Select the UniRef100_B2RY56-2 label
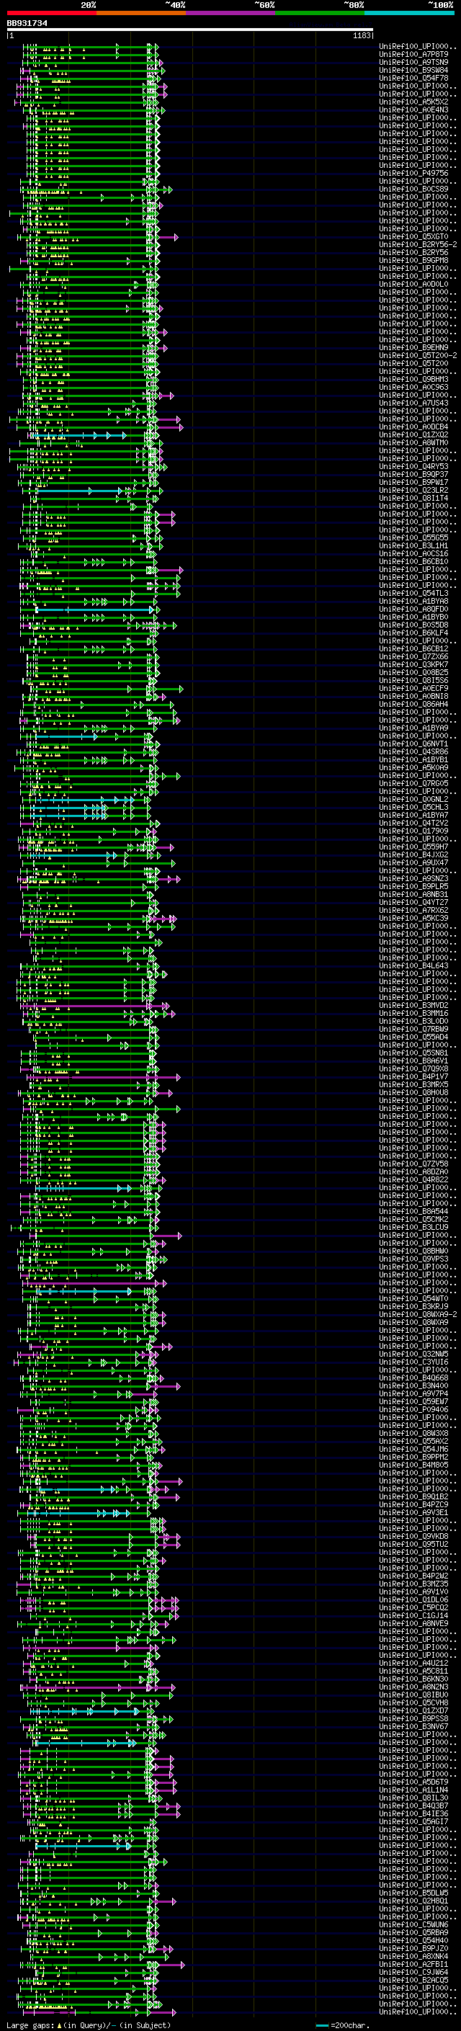 pos(418,244)
